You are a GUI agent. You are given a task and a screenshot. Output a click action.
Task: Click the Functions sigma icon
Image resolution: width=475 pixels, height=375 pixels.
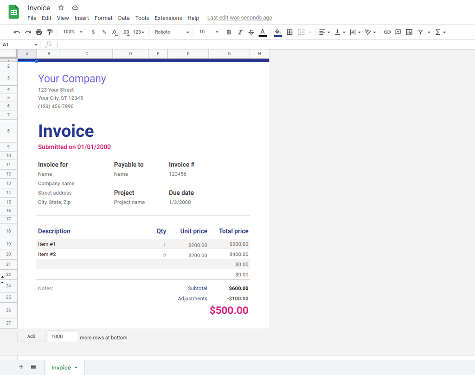pos(438,32)
